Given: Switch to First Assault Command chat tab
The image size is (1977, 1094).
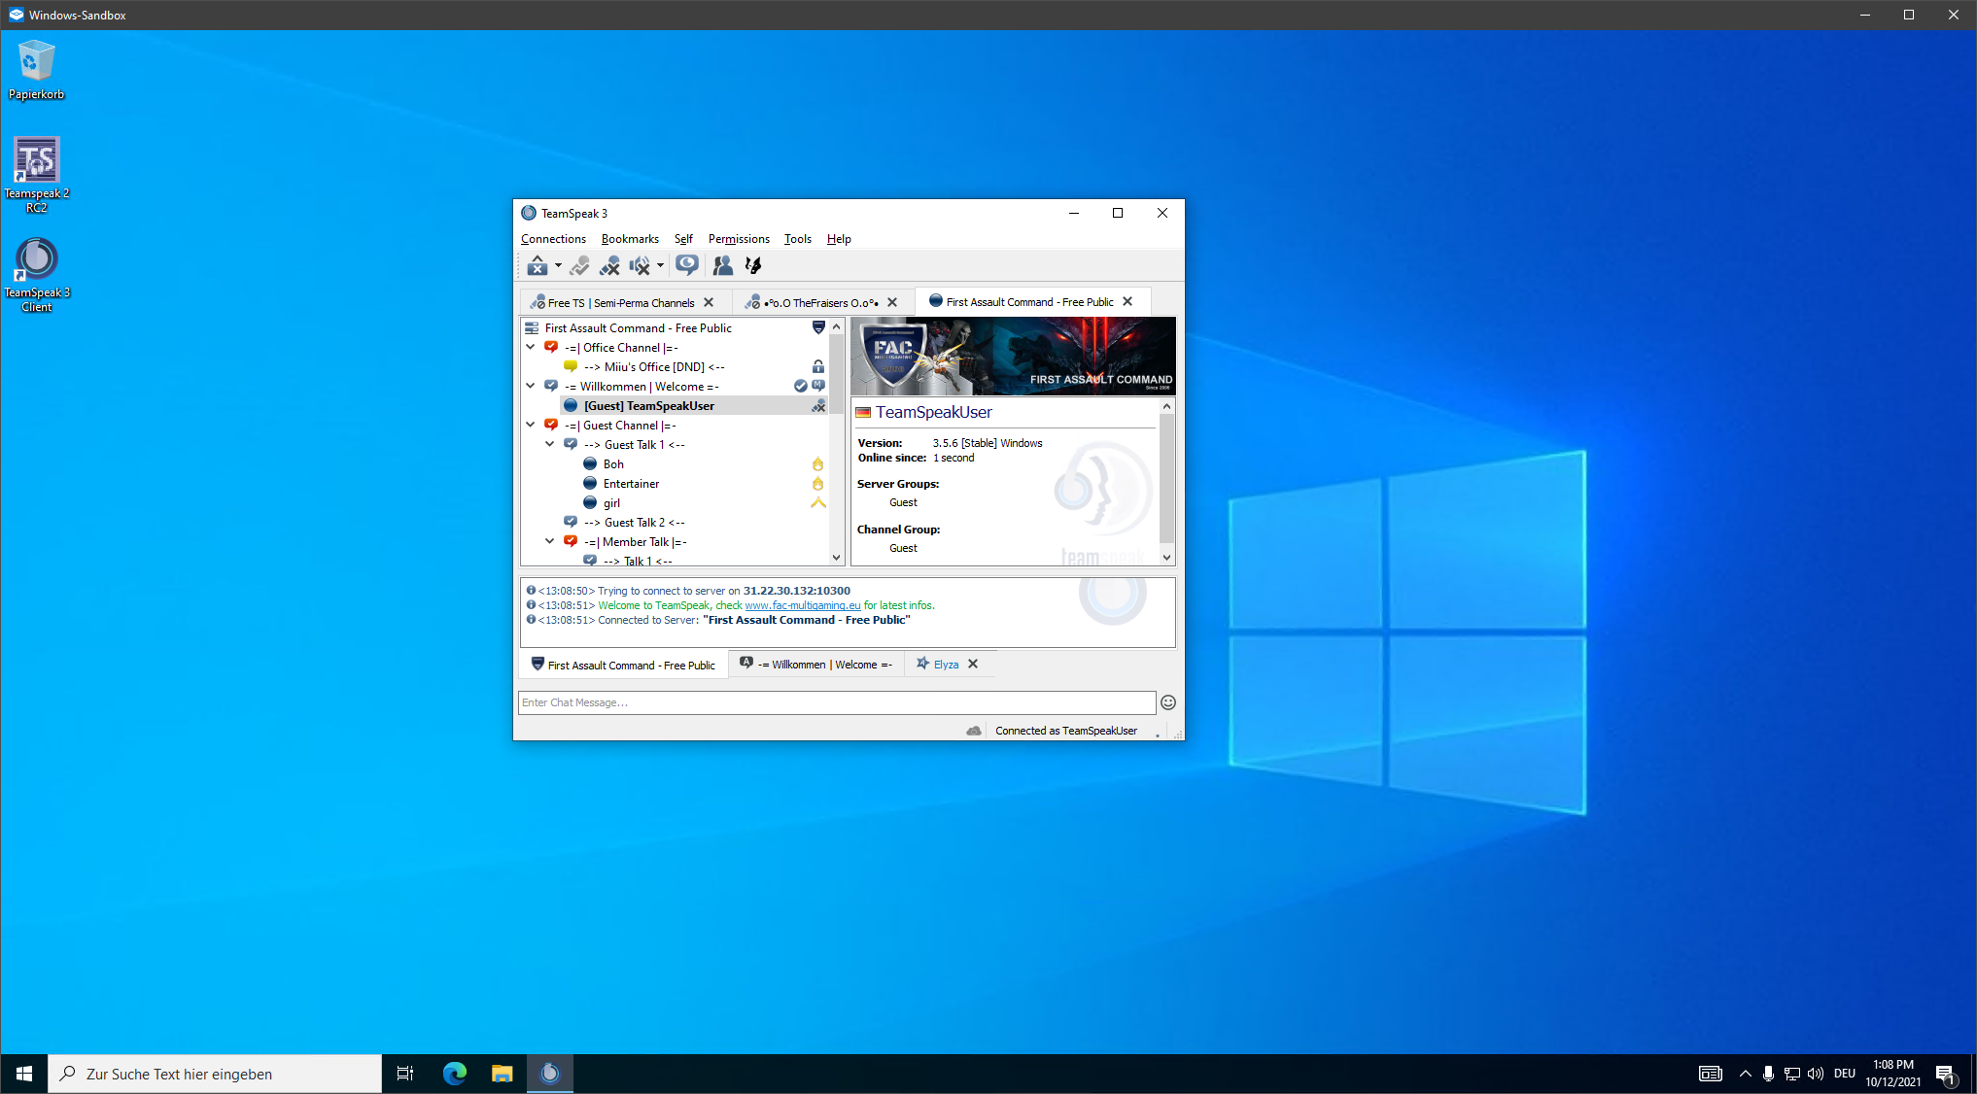Looking at the screenshot, I should coord(623,666).
